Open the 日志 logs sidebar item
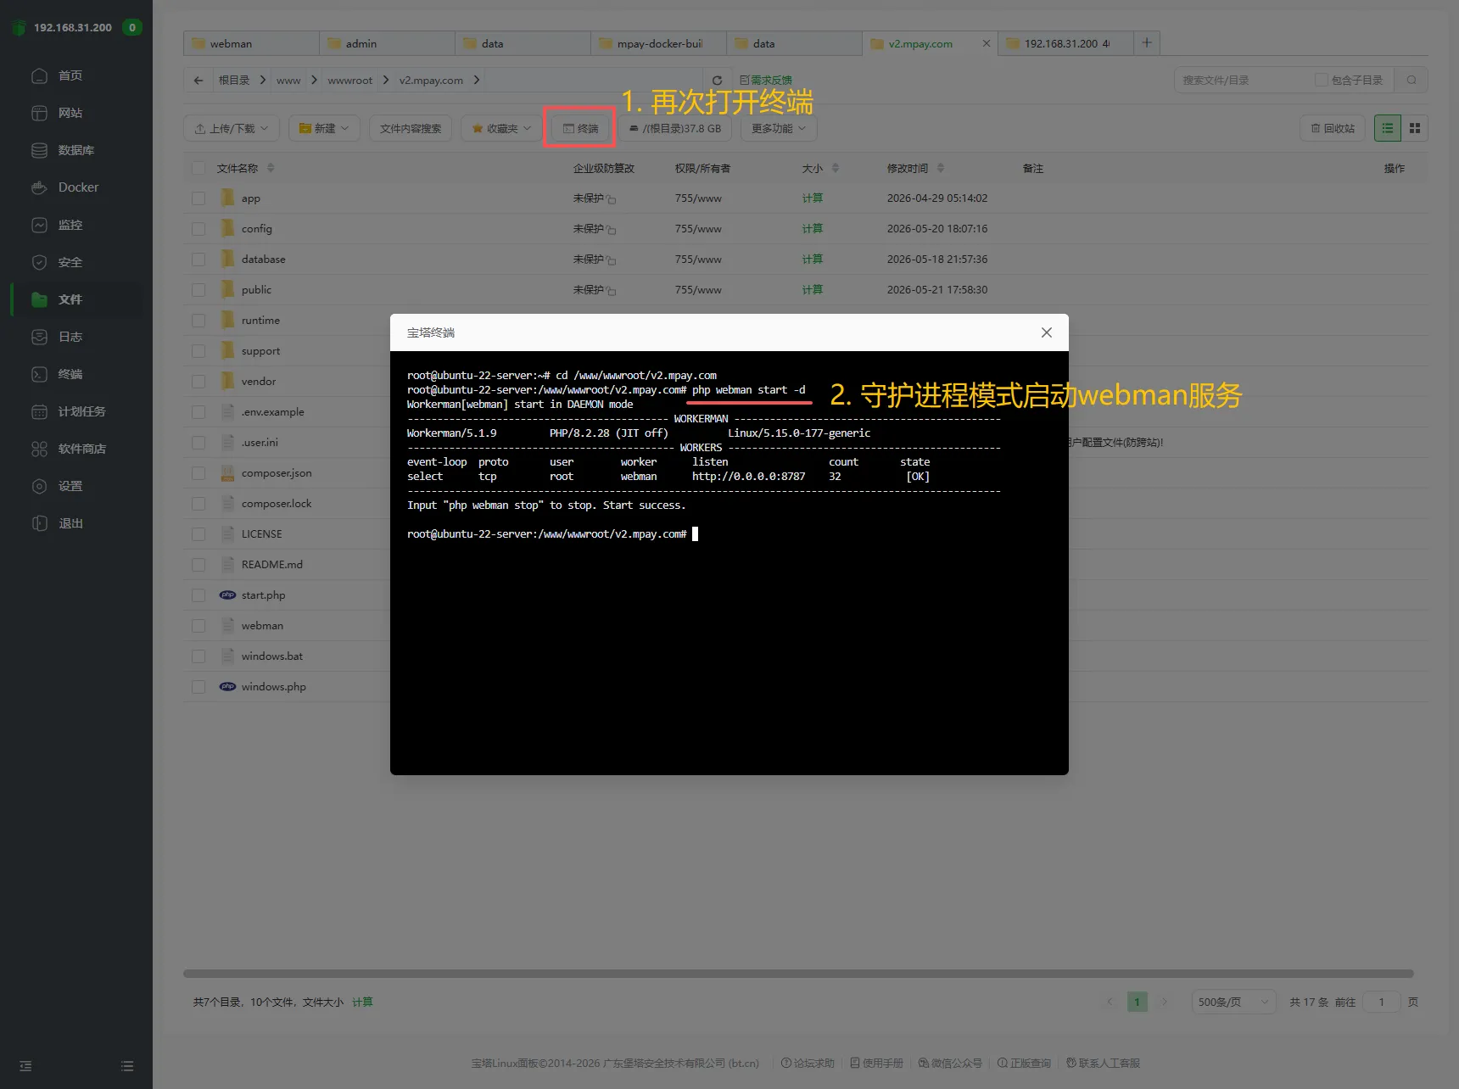The height and width of the screenshot is (1089, 1459). (70, 337)
